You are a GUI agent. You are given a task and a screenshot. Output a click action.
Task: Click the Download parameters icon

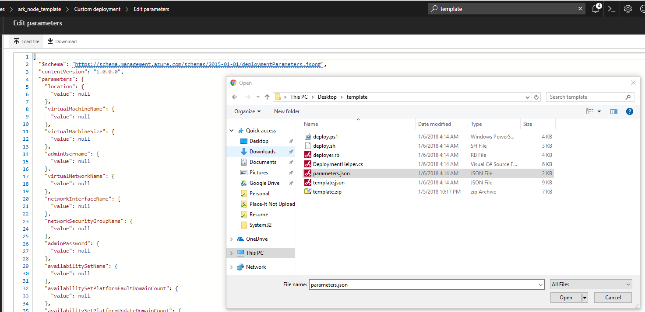click(50, 42)
